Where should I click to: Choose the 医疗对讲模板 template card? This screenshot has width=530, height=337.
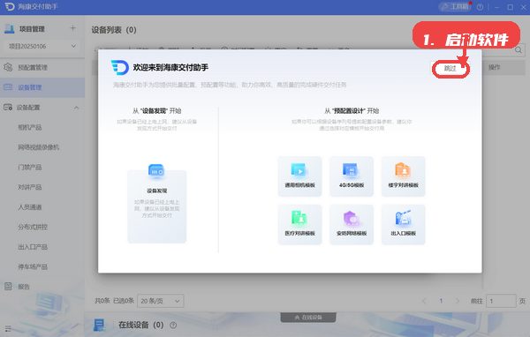(x=299, y=225)
